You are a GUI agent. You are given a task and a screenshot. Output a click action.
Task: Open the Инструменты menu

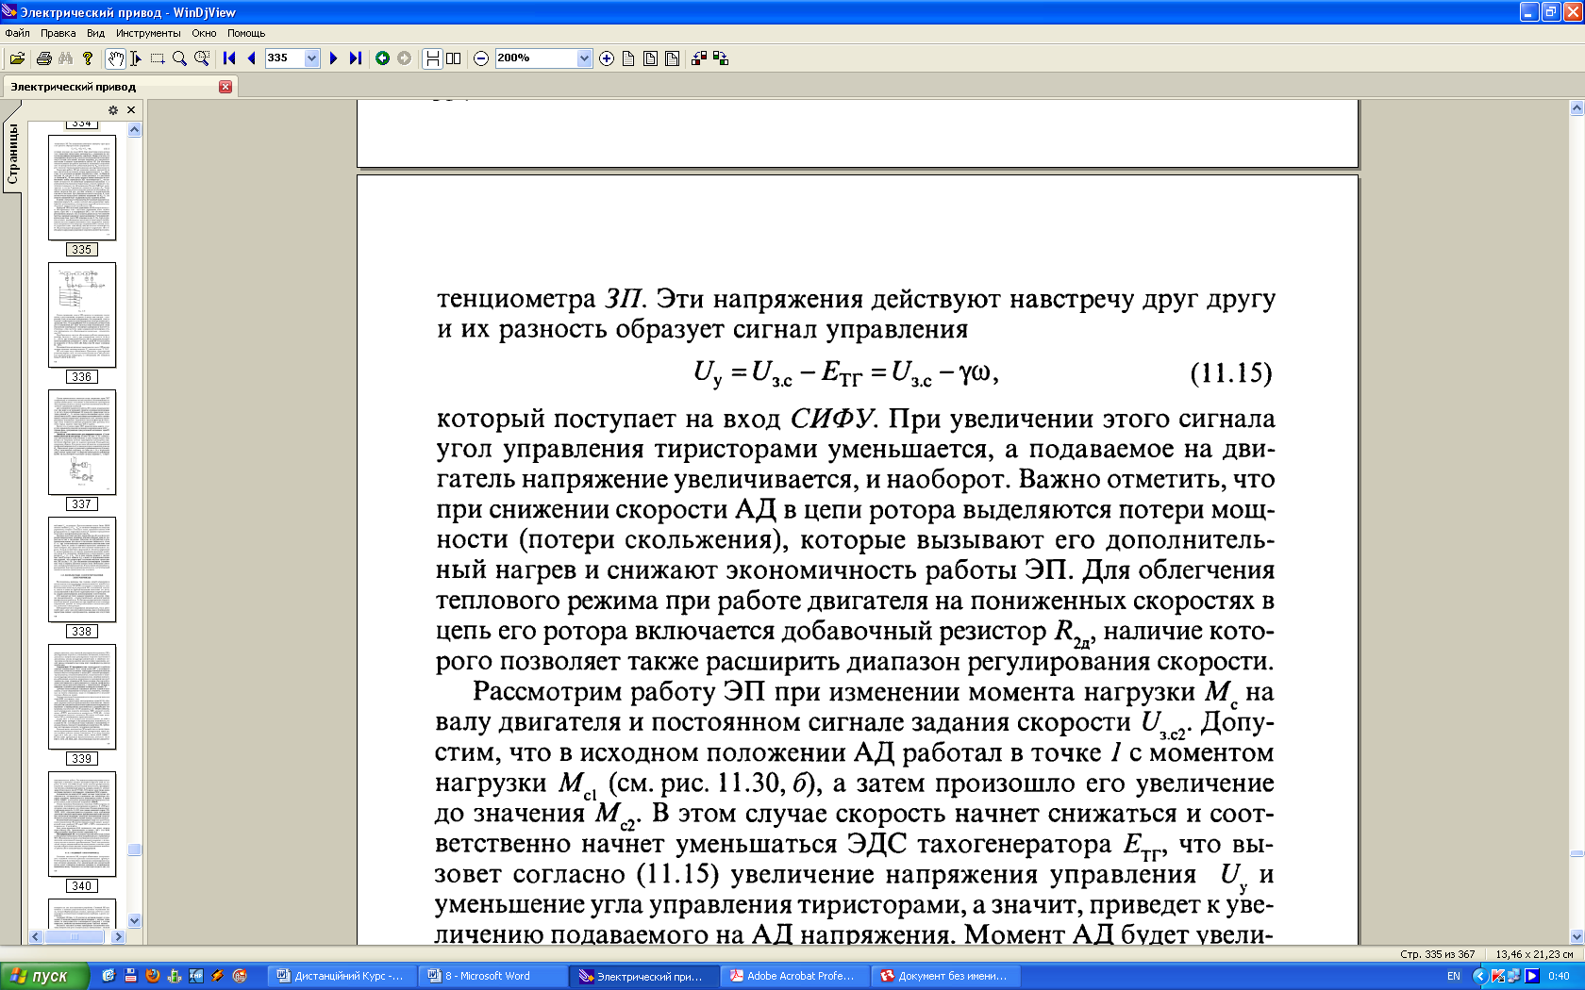click(148, 33)
